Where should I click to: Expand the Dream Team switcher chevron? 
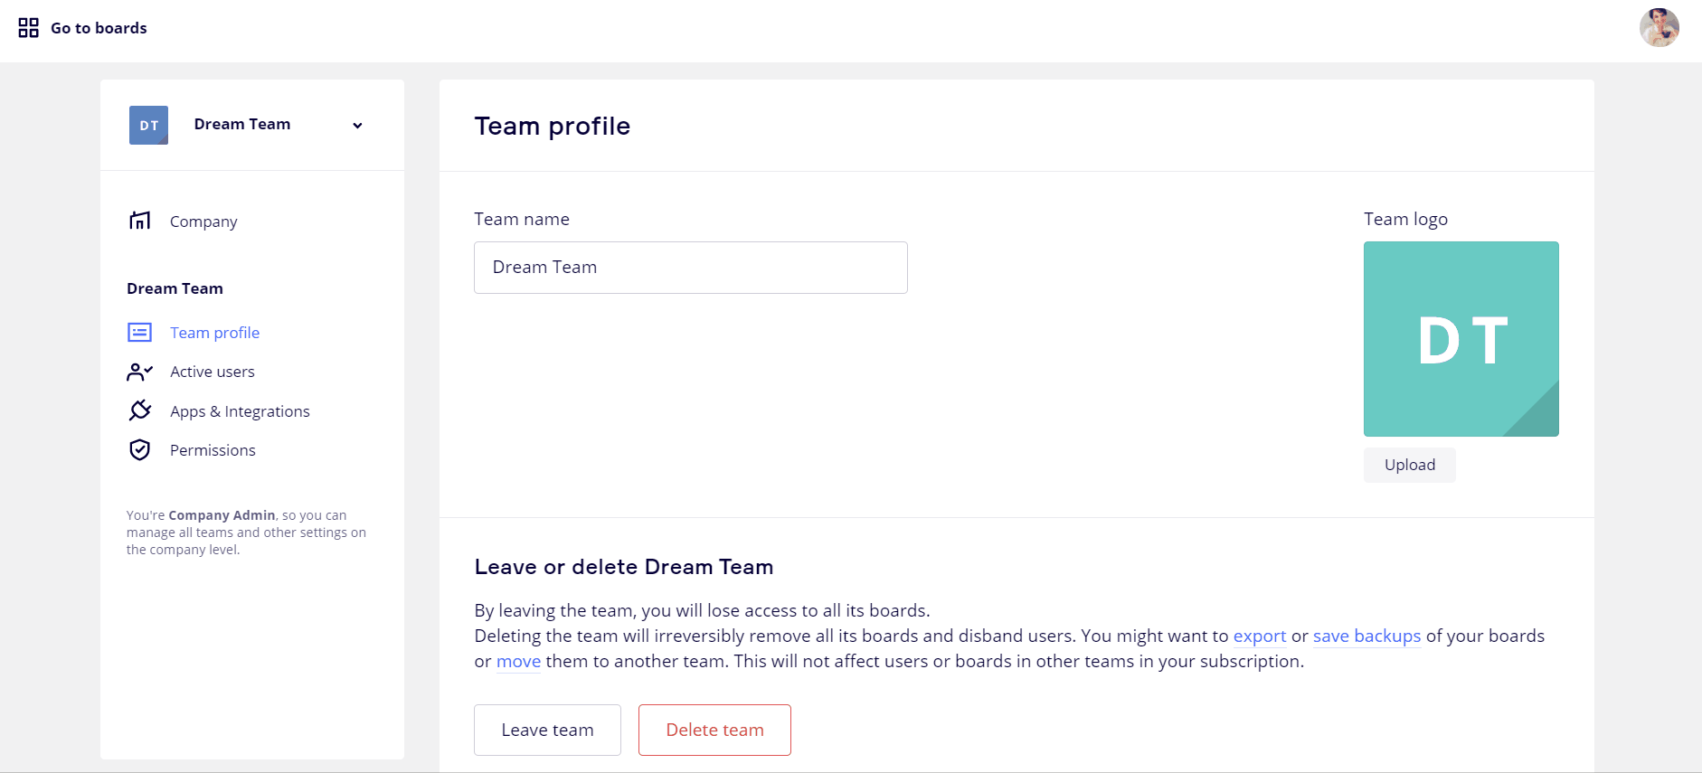pyautogui.click(x=357, y=126)
